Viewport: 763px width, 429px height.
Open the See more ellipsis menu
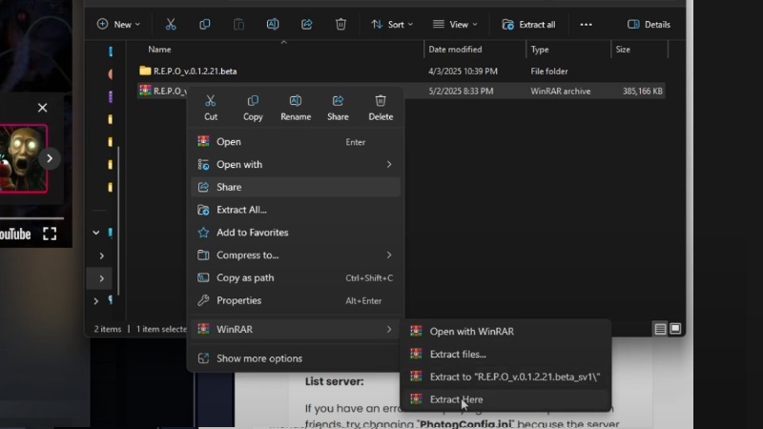tap(586, 25)
